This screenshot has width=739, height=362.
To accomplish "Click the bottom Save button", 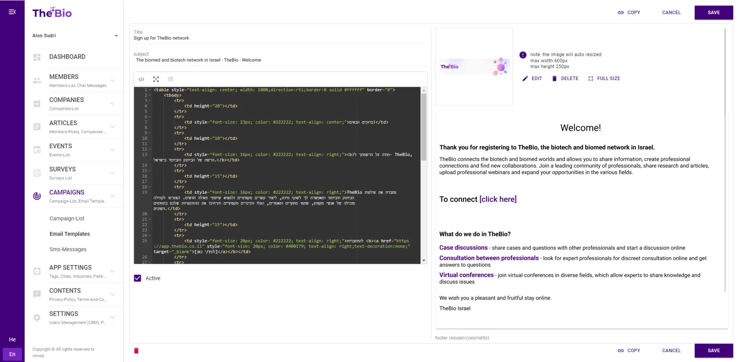I will pos(714,351).
